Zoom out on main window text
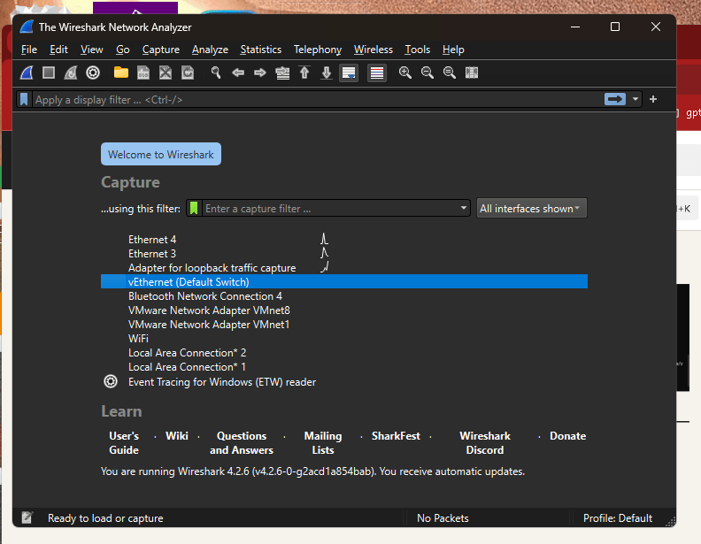The height and width of the screenshot is (544, 701). click(x=428, y=73)
